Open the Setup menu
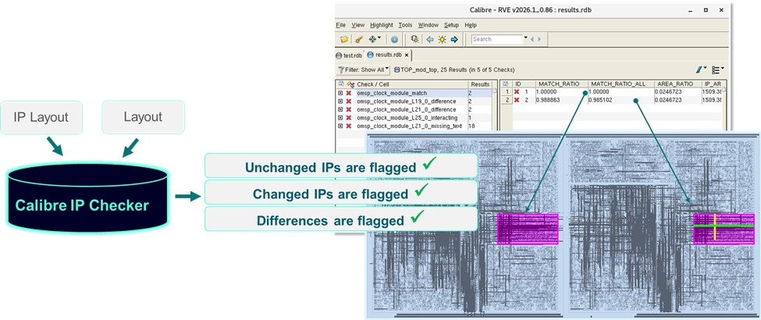 click(x=451, y=25)
